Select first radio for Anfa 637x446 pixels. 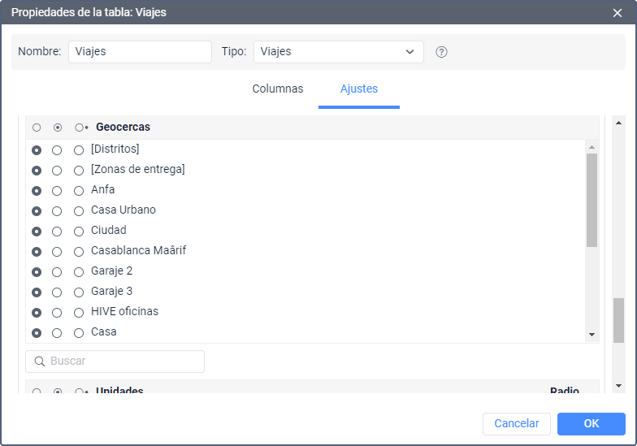[37, 191]
